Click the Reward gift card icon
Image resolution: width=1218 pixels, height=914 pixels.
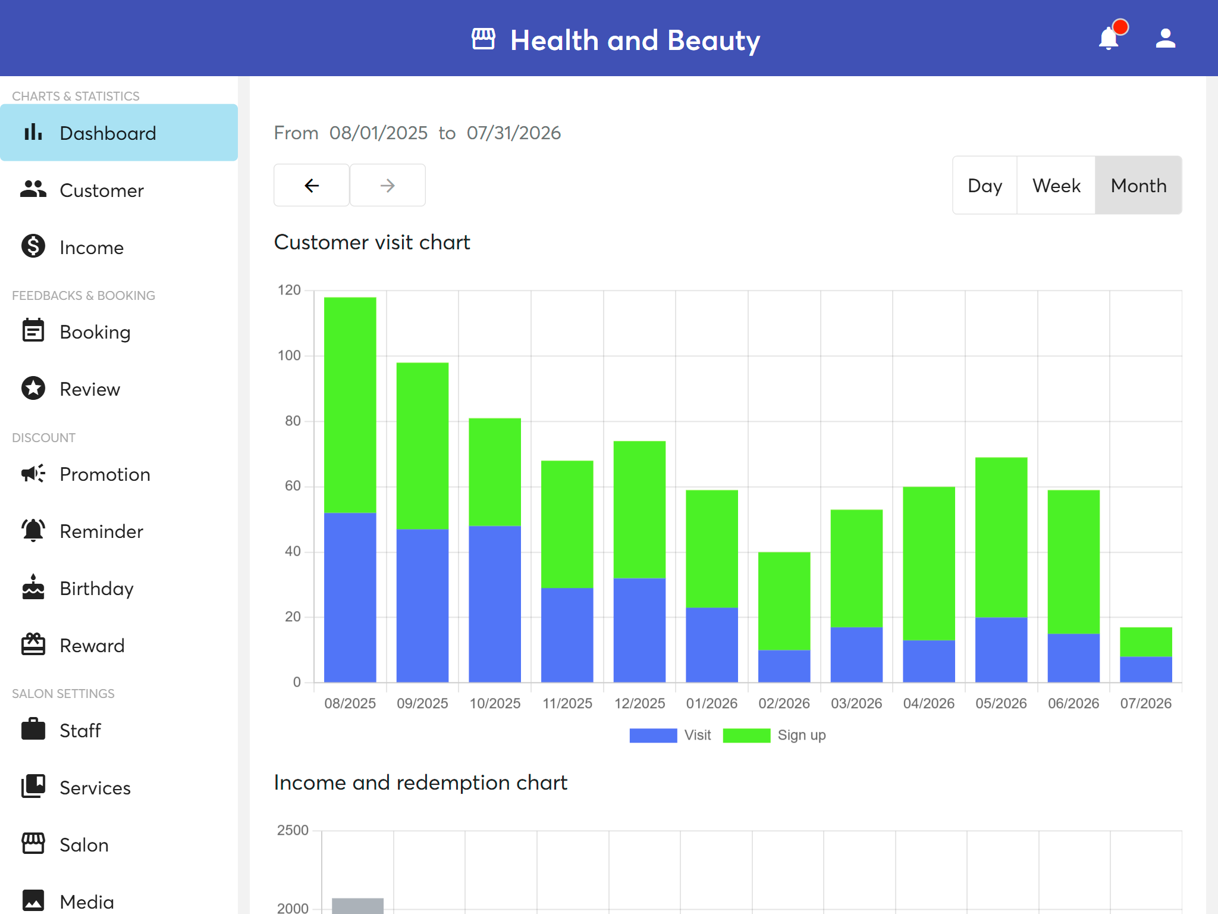tap(33, 644)
